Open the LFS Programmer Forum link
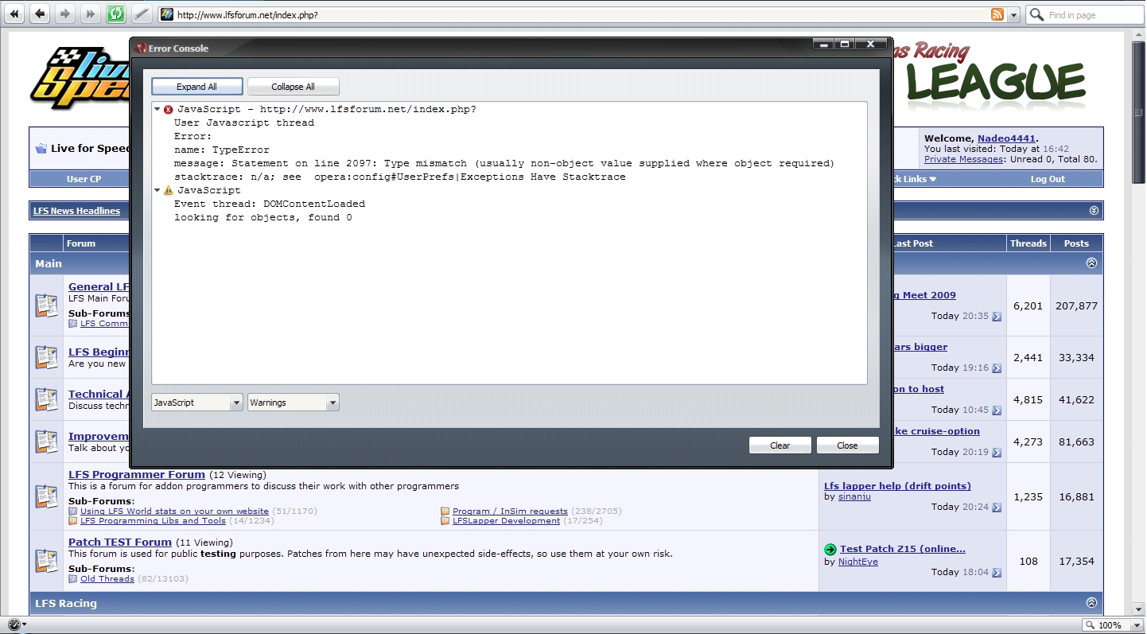This screenshot has height=634, width=1147. click(137, 475)
